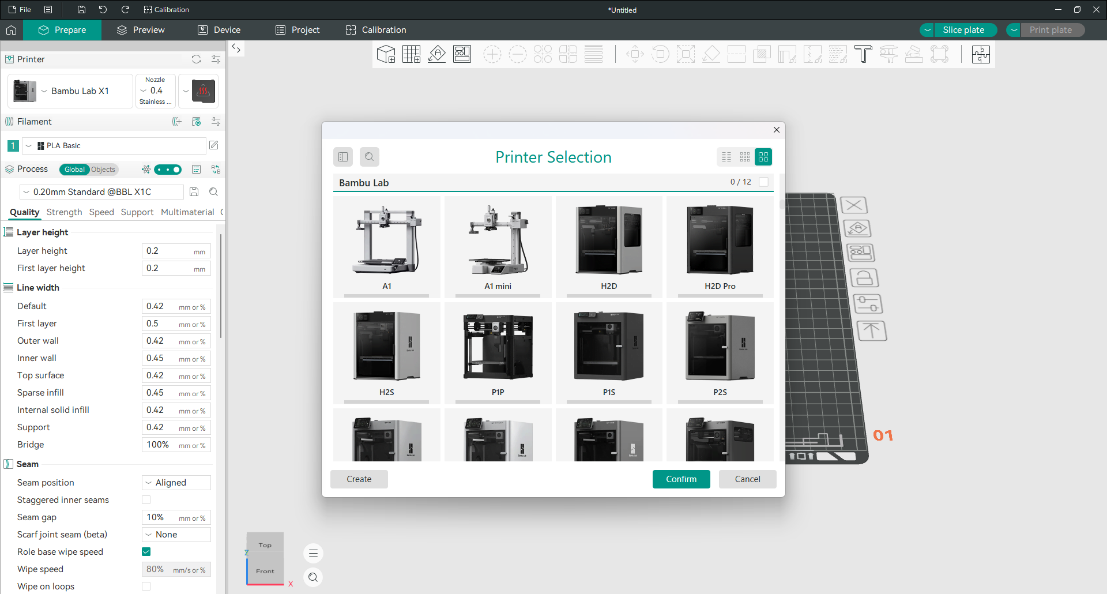Switch to the Project tab
This screenshot has height=594, width=1107.
(x=298, y=30)
